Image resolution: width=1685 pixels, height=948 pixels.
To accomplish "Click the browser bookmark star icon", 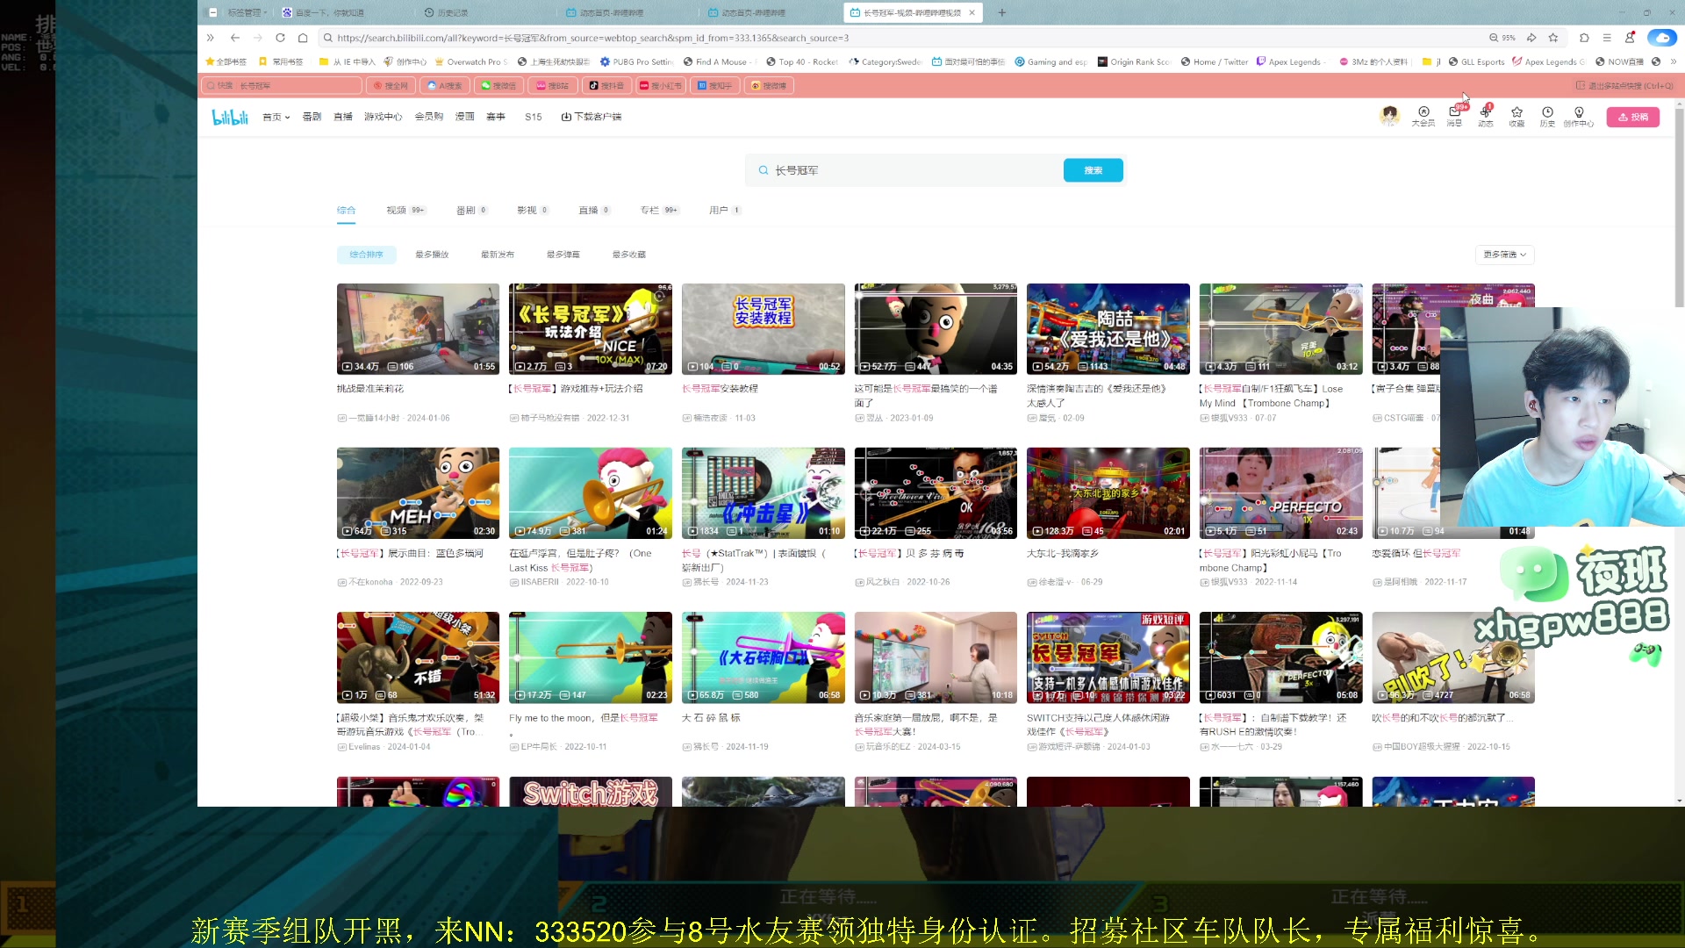I will click(x=1553, y=38).
